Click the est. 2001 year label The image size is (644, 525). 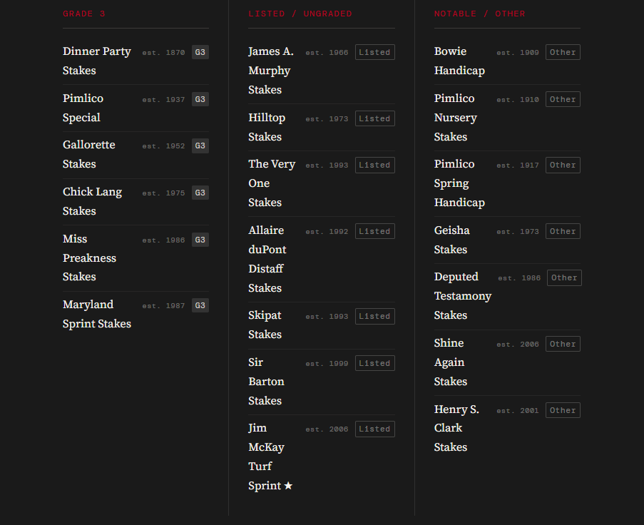(x=518, y=410)
